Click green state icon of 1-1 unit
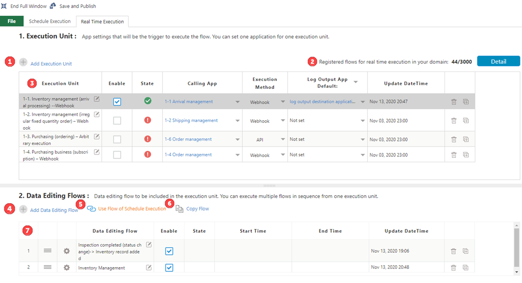The height and width of the screenshot is (283, 522). click(148, 101)
